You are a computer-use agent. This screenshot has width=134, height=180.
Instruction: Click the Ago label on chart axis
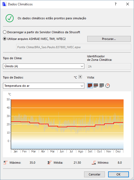(81, 152)
